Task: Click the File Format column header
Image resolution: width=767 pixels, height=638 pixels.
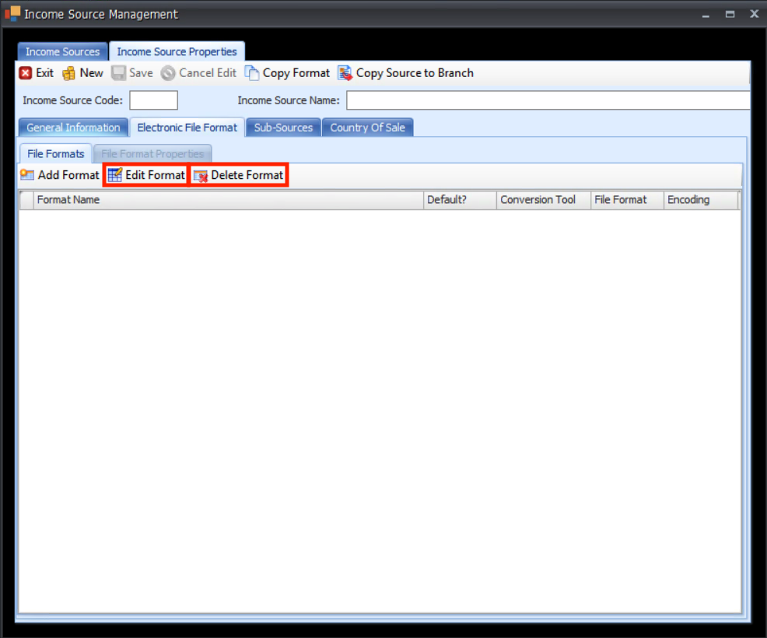Action: point(626,200)
